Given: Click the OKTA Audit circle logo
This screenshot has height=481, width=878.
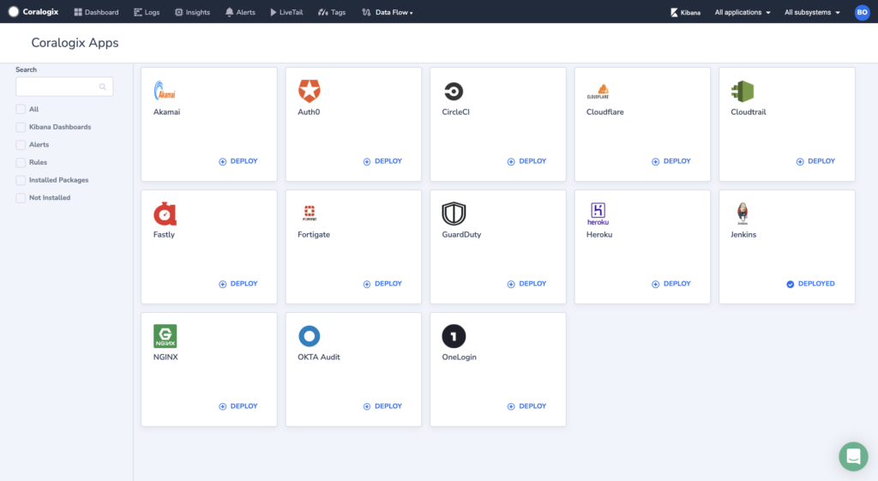Looking at the screenshot, I should coord(309,336).
